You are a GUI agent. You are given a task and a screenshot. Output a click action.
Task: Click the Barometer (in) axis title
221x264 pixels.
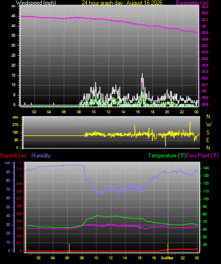click(x=192, y=3)
